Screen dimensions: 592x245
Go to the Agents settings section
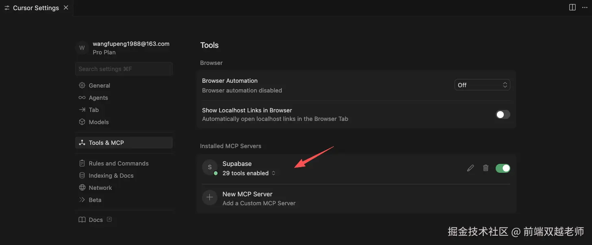click(x=98, y=98)
